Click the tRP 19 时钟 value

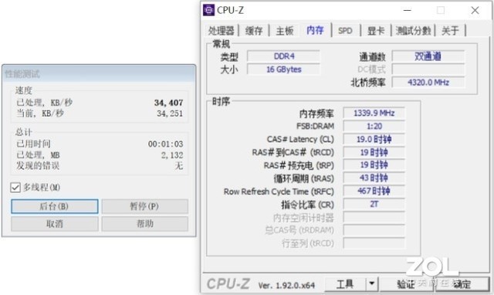(x=374, y=165)
